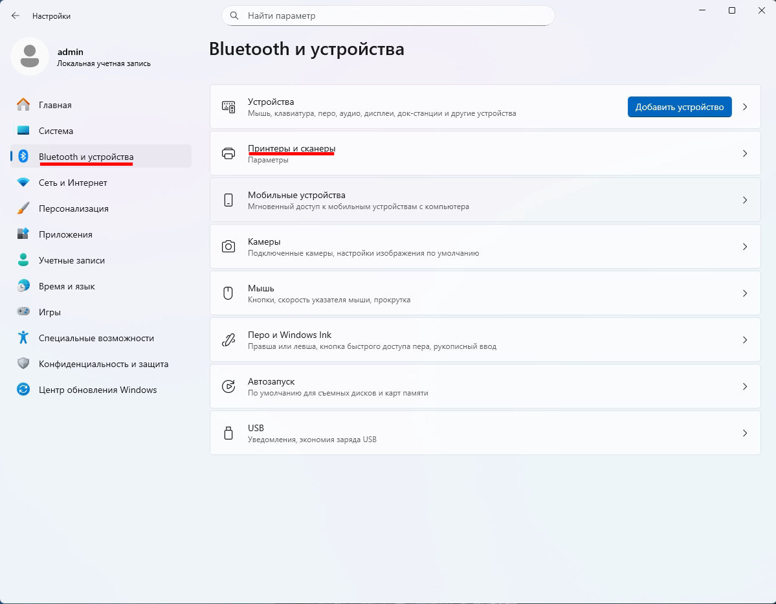The width and height of the screenshot is (776, 604).
Task: Close the Настройки window
Action: [x=762, y=10]
